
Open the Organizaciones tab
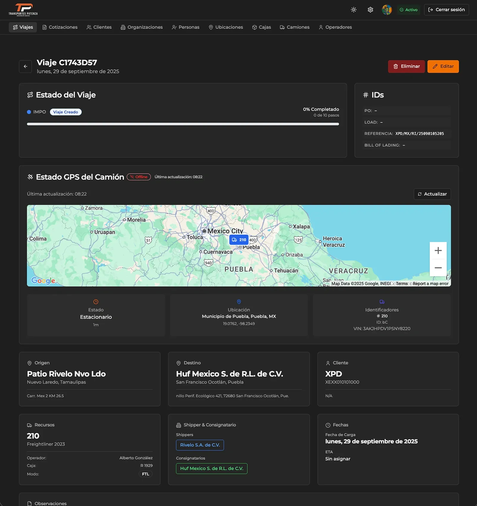142,27
